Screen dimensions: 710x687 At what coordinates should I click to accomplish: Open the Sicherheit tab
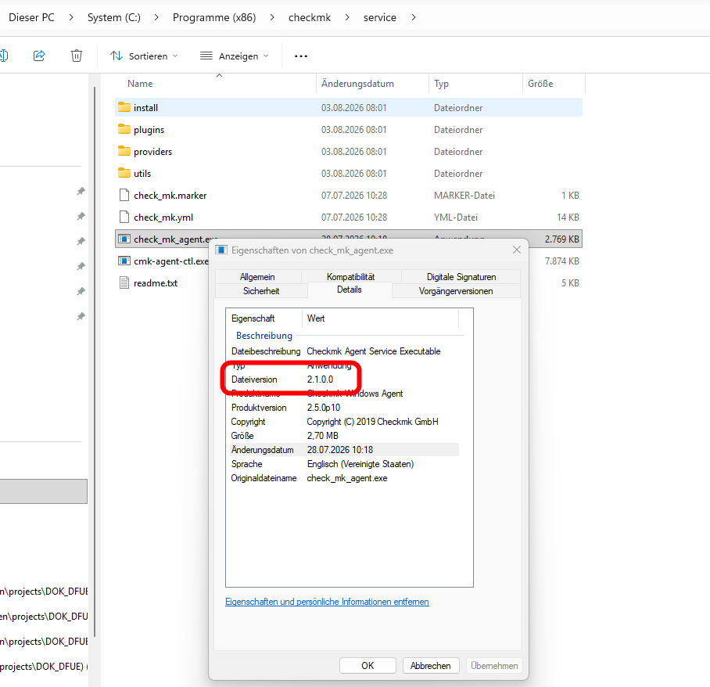[261, 291]
